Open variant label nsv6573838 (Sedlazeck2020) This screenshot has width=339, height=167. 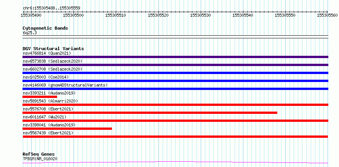(53, 61)
